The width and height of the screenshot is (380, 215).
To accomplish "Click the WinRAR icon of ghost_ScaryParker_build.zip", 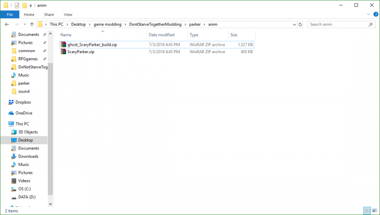I will pos(63,45).
